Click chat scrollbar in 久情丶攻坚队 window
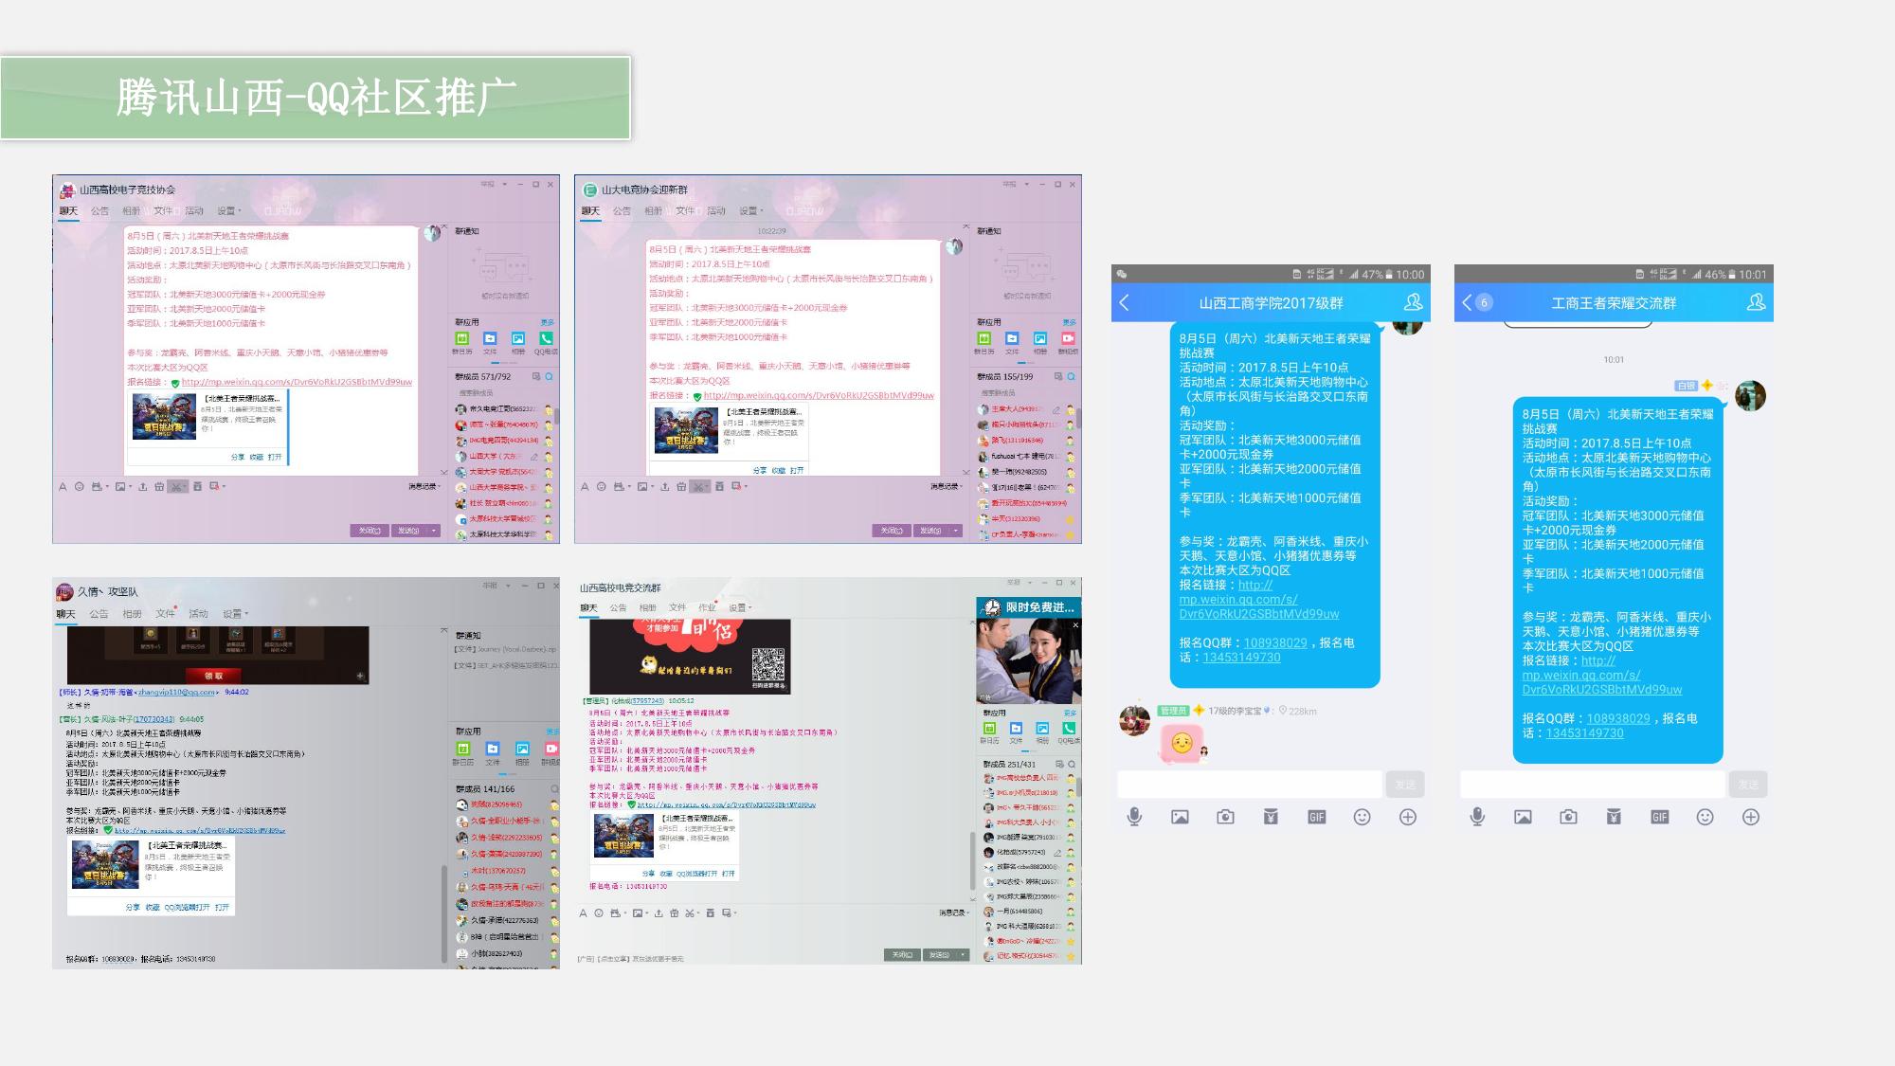Viewport: 1895px width, 1066px height. click(444, 914)
